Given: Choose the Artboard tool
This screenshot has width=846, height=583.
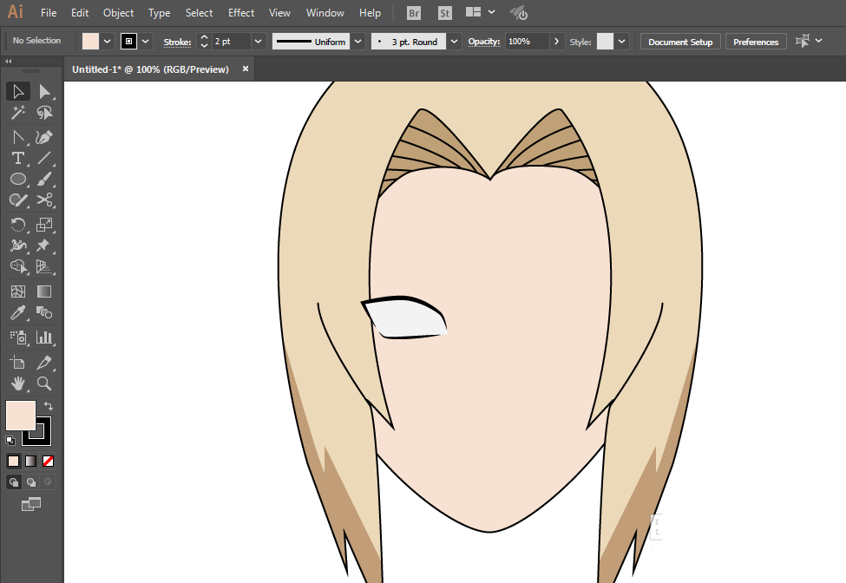Looking at the screenshot, I should pos(18,363).
